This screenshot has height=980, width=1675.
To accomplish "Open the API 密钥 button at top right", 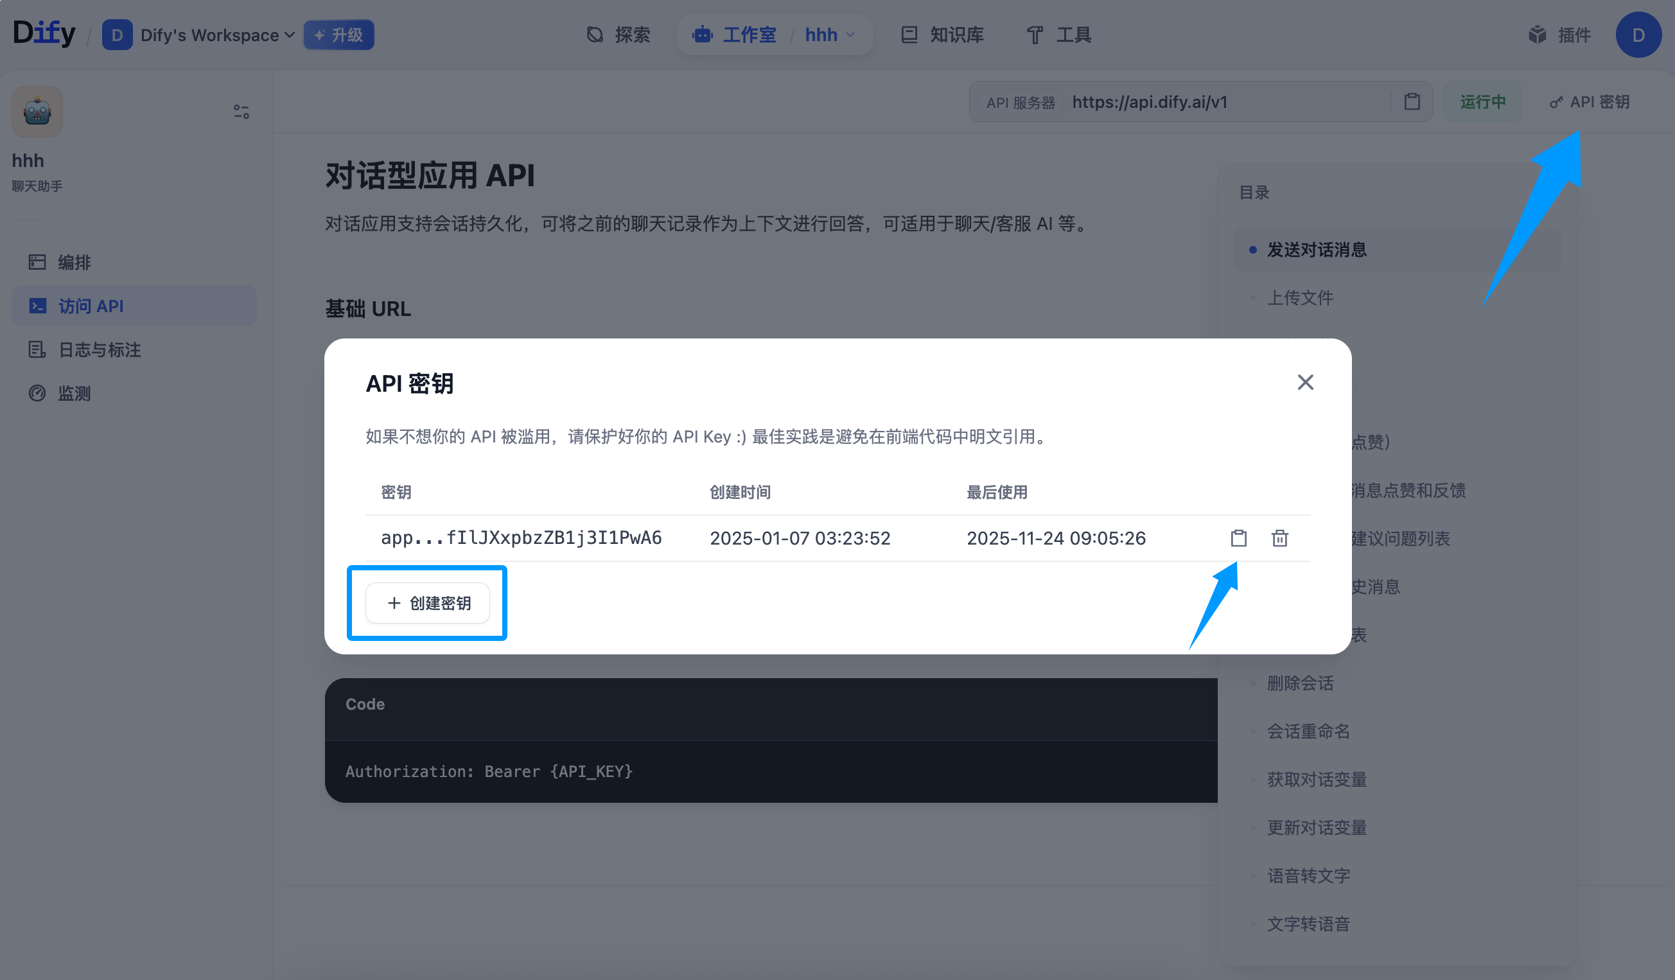I will (1589, 101).
